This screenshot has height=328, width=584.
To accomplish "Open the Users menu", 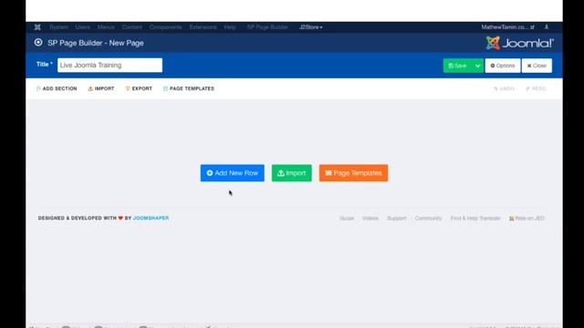I will point(83,27).
